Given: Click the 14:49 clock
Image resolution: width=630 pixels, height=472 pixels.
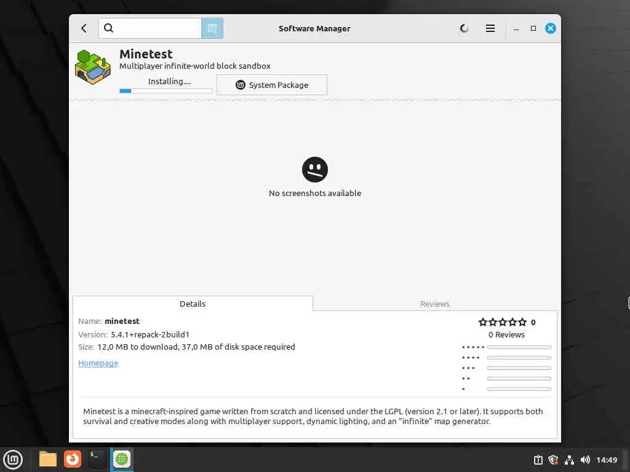Looking at the screenshot, I should (607, 460).
